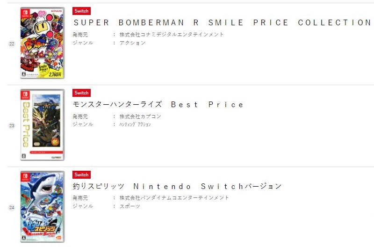The width and height of the screenshot is (374, 247).
Task: Click publisher 株式会社バンダイナムコエンターテインメント
Action: tap(174, 197)
